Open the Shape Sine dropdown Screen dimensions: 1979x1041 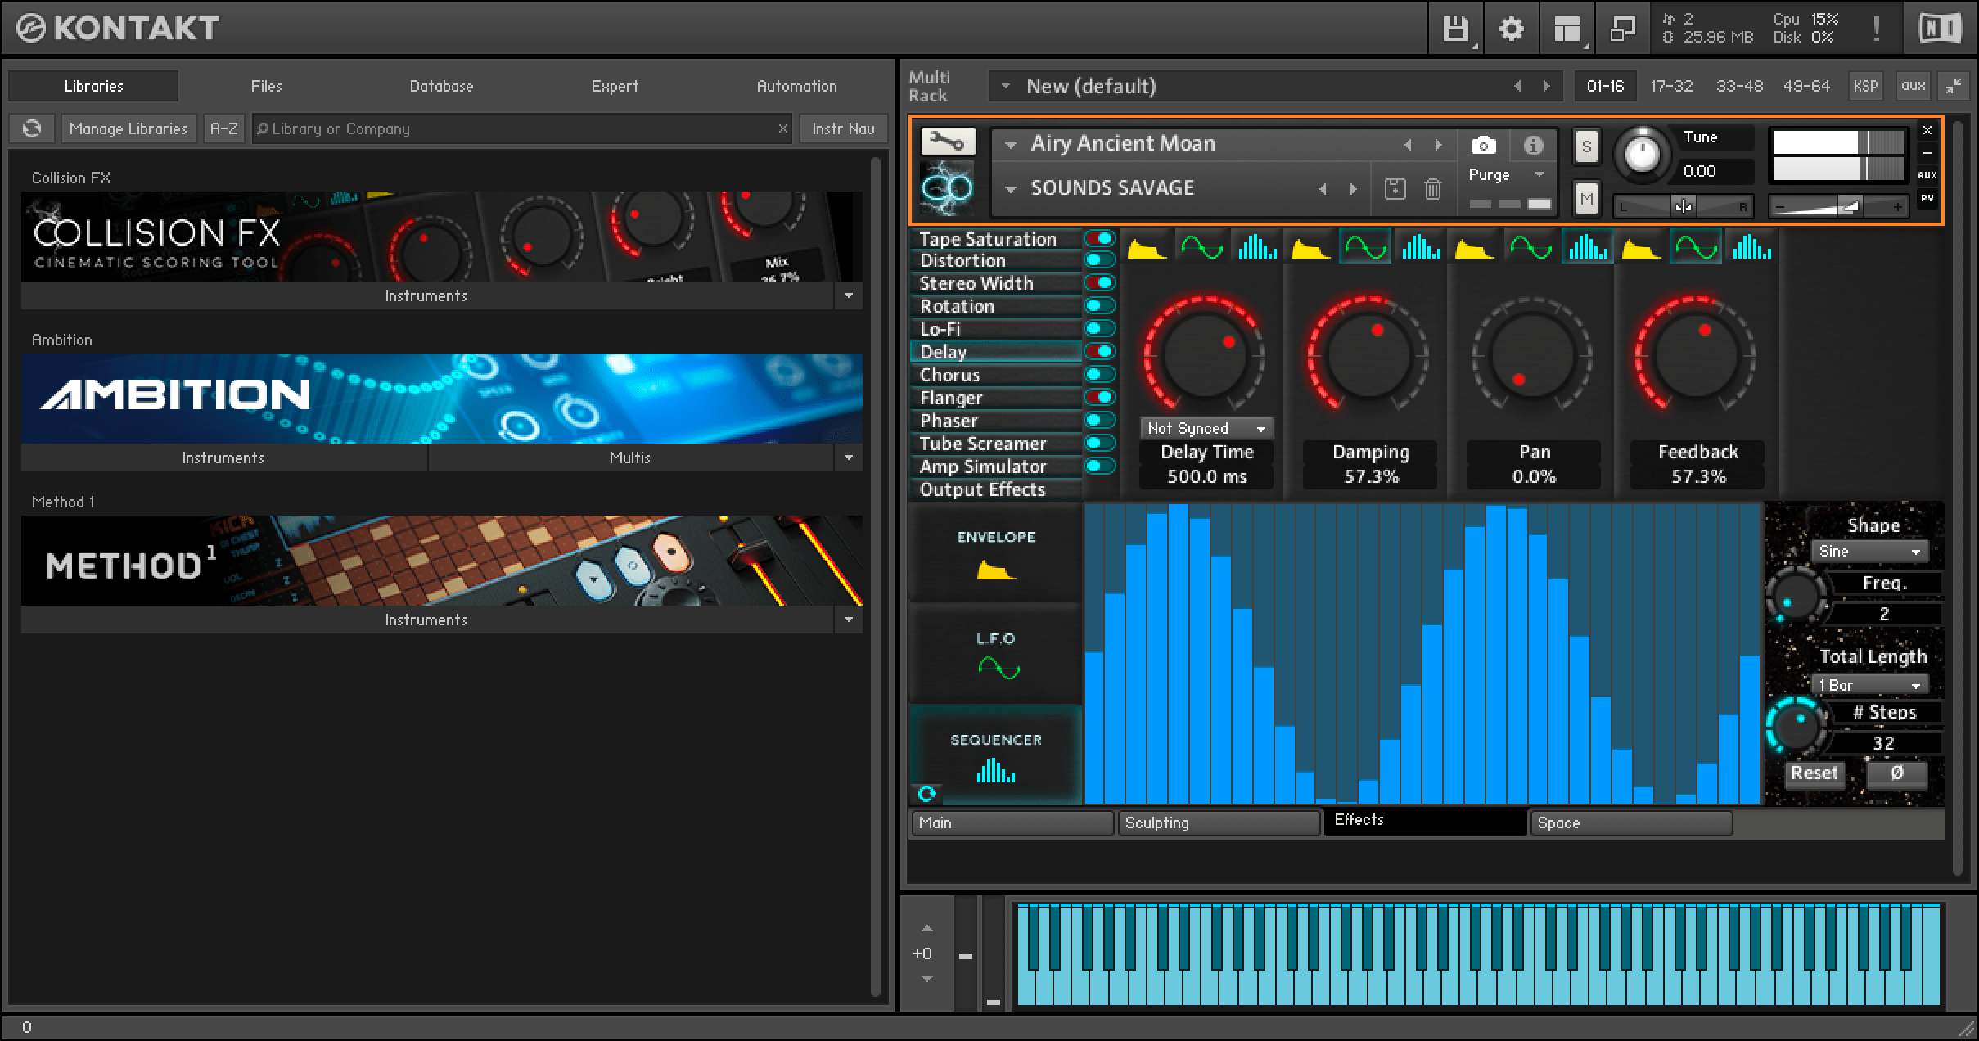[1869, 552]
